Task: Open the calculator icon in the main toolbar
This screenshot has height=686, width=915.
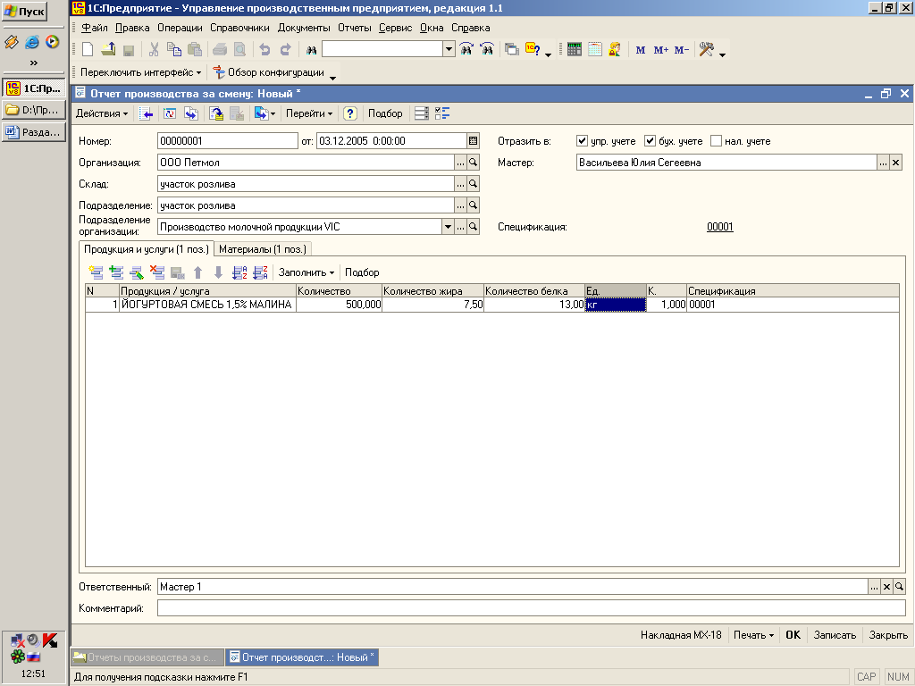Action: coord(575,50)
